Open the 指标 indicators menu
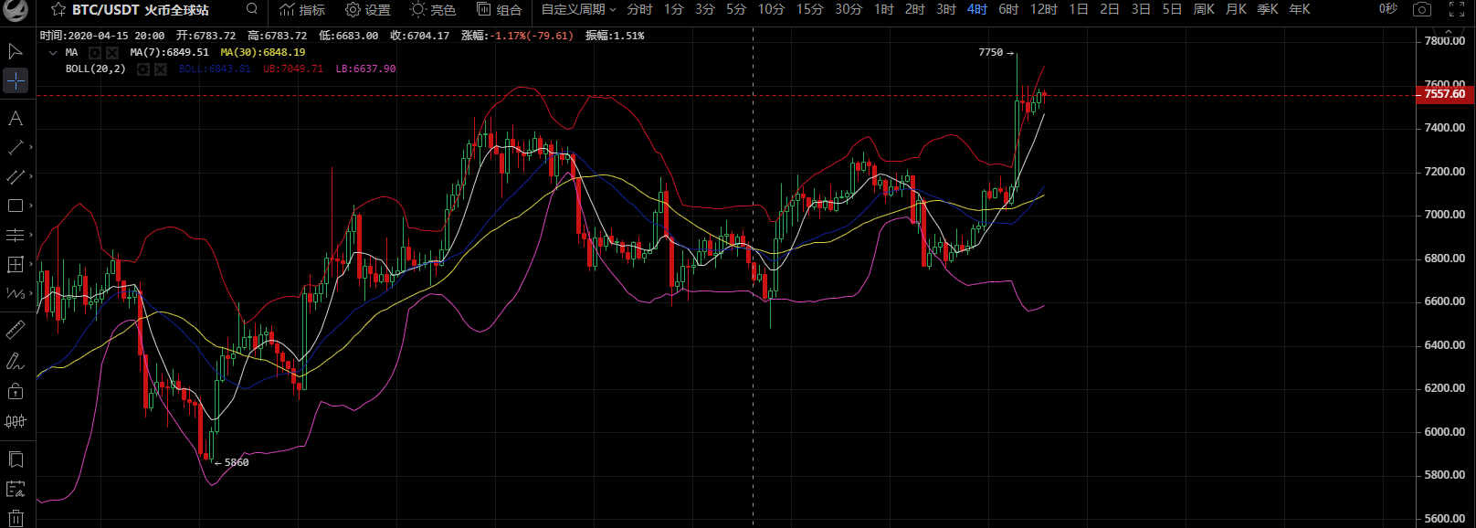Screen dimensions: 1476x528 (x=302, y=9)
